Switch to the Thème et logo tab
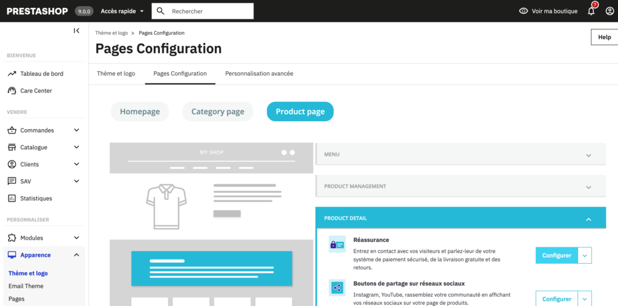This screenshot has height=306, width=618. 116,74
